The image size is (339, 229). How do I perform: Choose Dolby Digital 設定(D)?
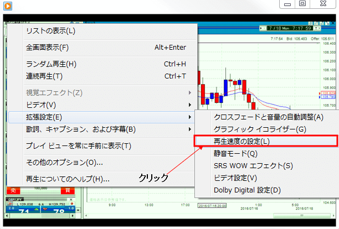pyautogui.click(x=248, y=190)
